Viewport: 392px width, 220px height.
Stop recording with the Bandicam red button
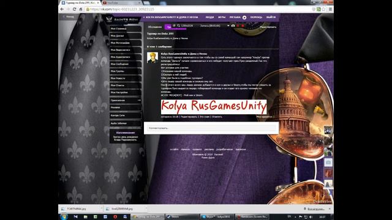click(243, 26)
